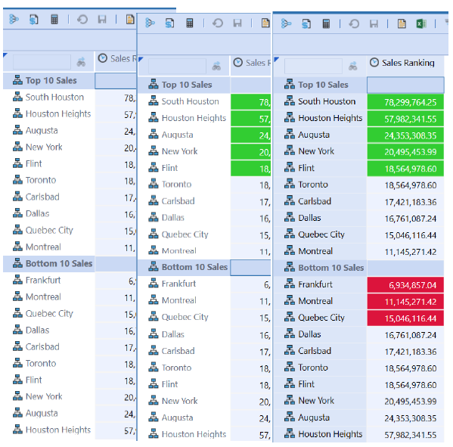
Task: Click the Excel export icon in toolbar
Action: point(421,23)
